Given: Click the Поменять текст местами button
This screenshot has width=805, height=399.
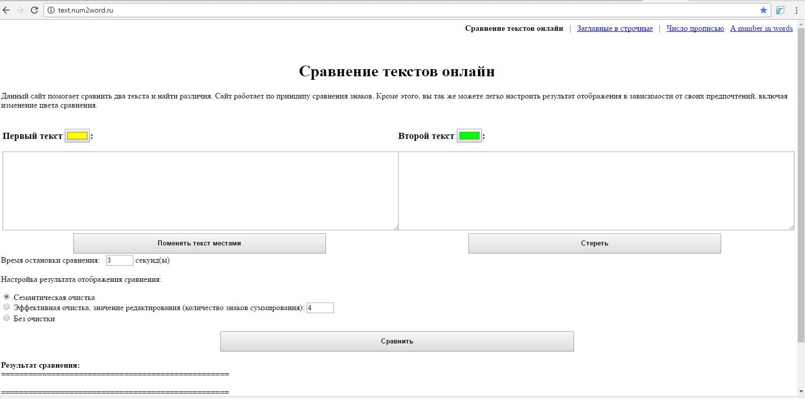Looking at the screenshot, I should pos(199,243).
